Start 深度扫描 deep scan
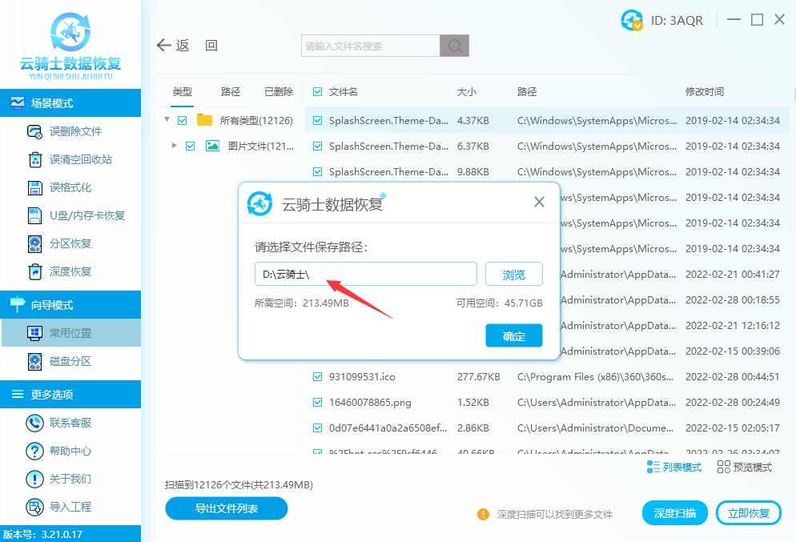Image resolution: width=796 pixels, height=542 pixels. tap(674, 512)
